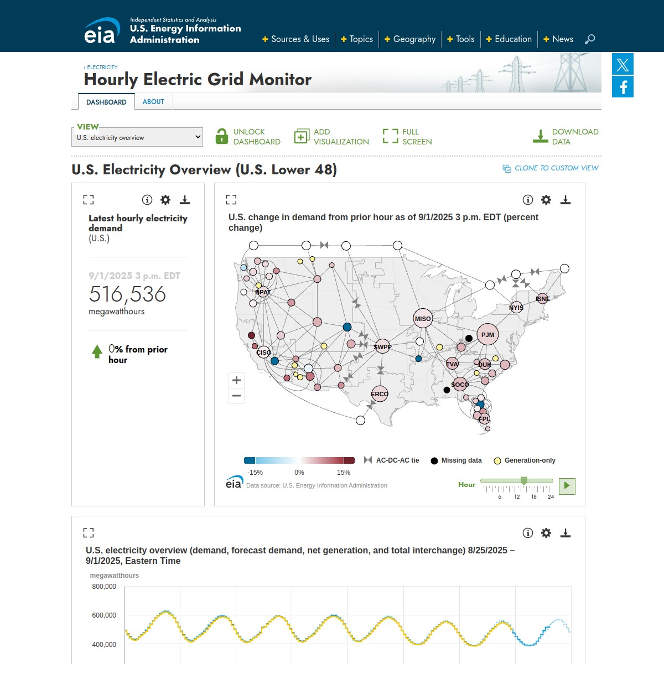664x684 pixels.
Task: Click the Download Data arrow icon
Action: 540,136
